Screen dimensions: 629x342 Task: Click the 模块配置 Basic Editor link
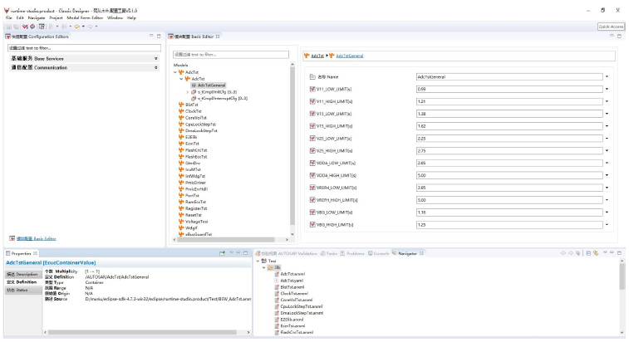36,238
